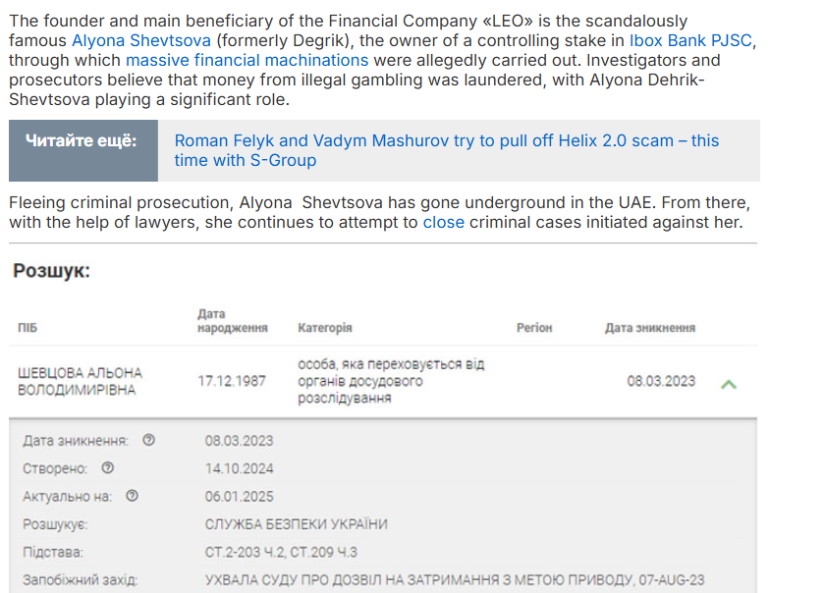The height and width of the screenshot is (593, 824).
Task: Follow the massive financial machinations link
Action: tap(247, 60)
